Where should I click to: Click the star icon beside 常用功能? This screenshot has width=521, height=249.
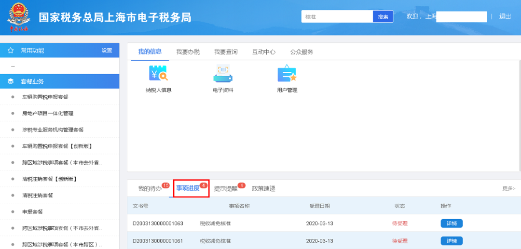click(x=11, y=51)
